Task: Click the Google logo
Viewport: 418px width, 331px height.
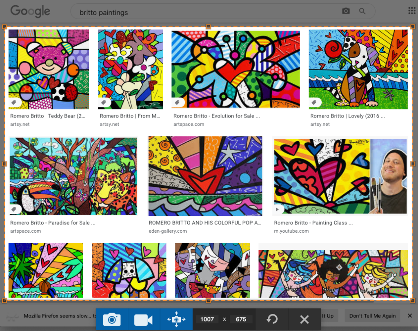Action: click(30, 11)
